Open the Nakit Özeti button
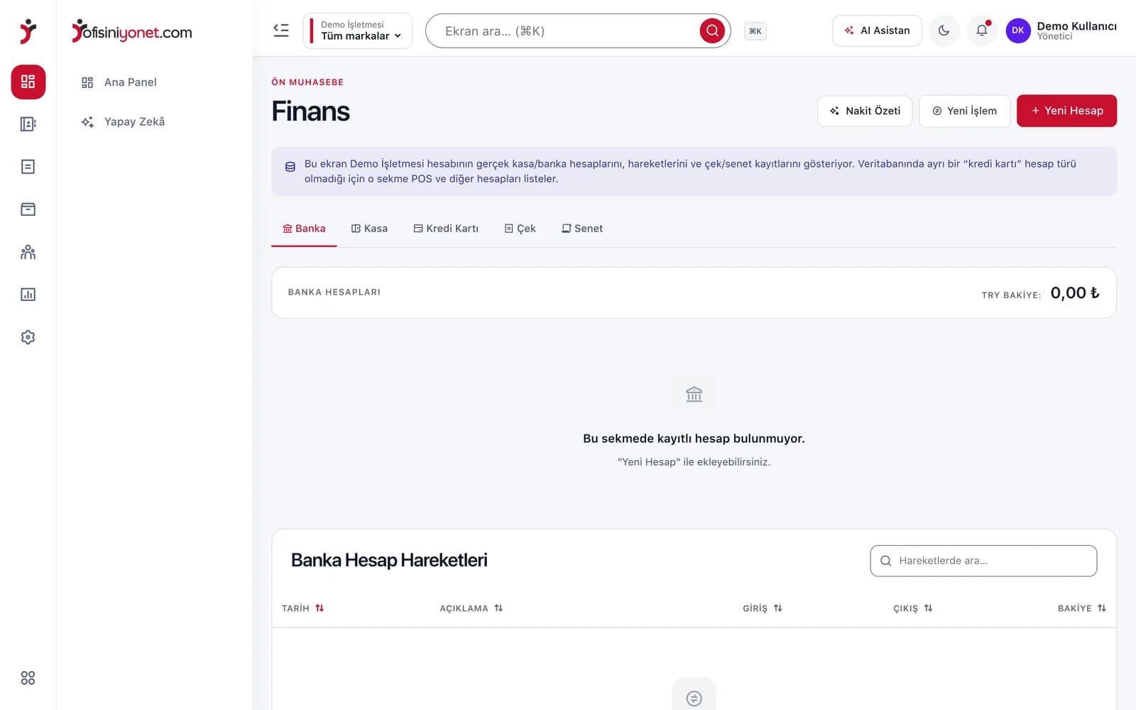This screenshot has width=1136, height=710. (865, 111)
